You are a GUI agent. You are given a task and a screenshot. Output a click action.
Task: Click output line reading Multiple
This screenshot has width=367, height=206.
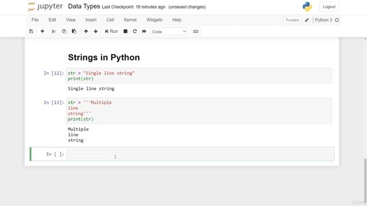coord(78,129)
